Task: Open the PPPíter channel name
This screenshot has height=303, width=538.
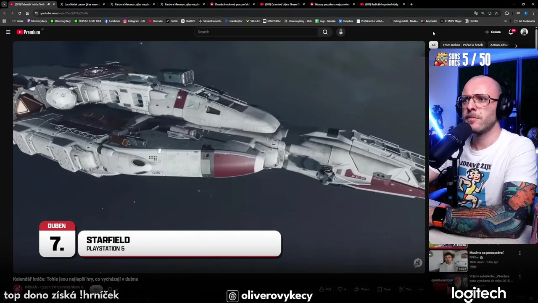Action: click(x=474, y=258)
